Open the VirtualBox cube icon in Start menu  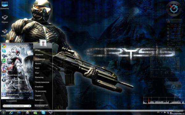4,56
